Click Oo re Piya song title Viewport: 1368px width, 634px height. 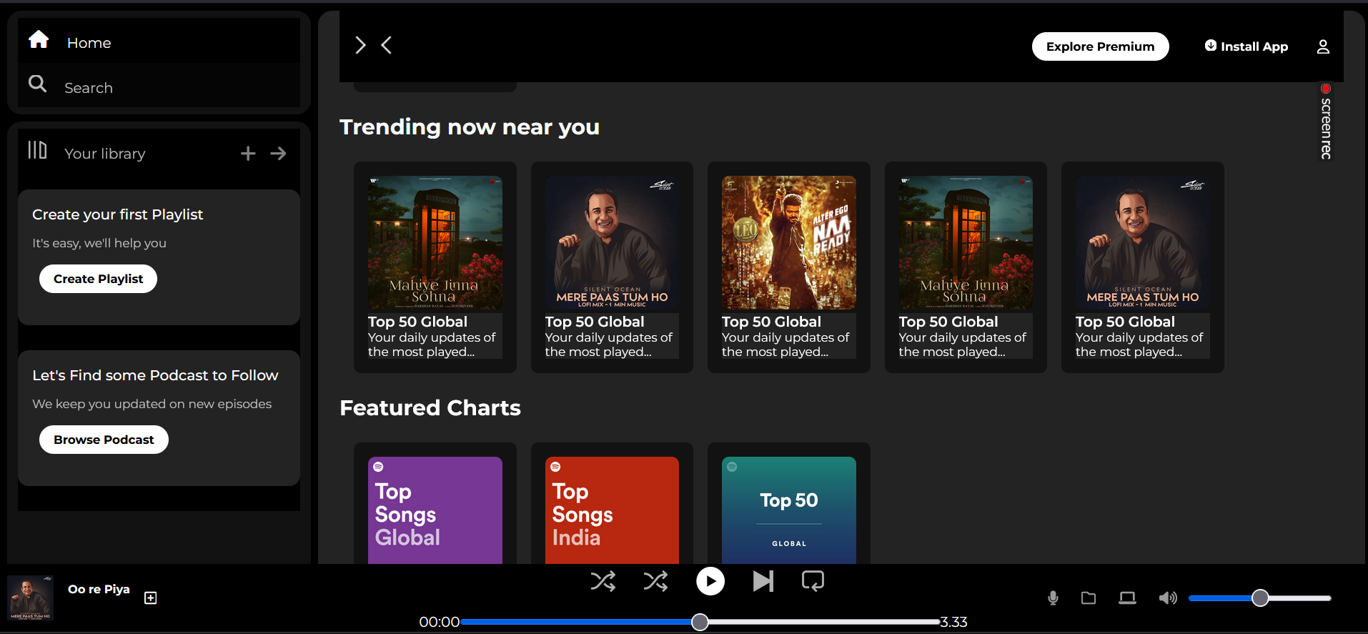tap(99, 590)
